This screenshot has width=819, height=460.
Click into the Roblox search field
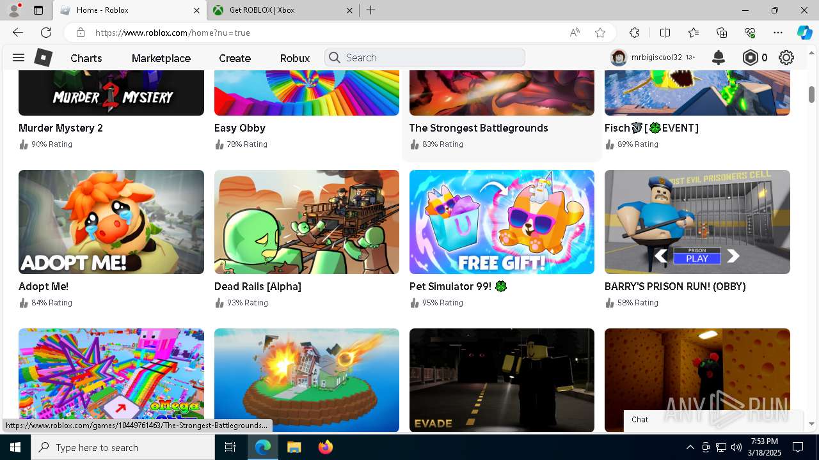click(425, 57)
